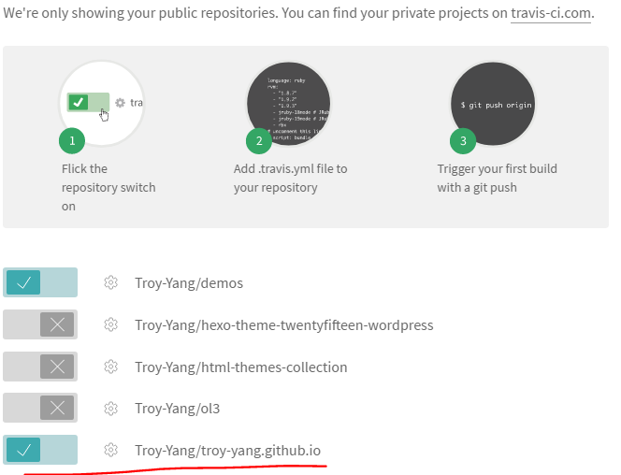The height and width of the screenshot is (475, 621).
Task: Enable the Troy-Yang/ol3 repository switch
Action: [40, 409]
